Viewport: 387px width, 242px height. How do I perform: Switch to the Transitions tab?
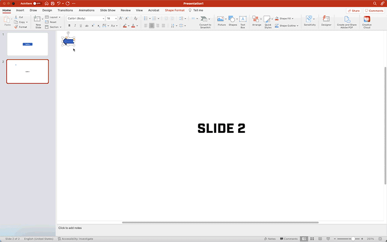65,10
